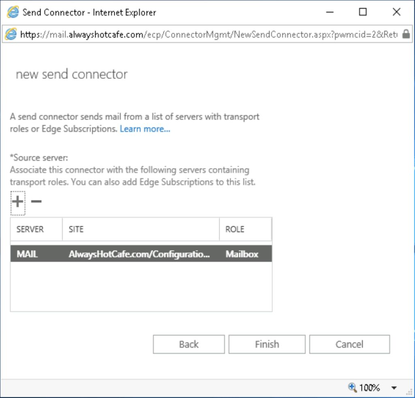Select the MAIL server row
The height and width of the screenshot is (398, 415).
[141, 254]
